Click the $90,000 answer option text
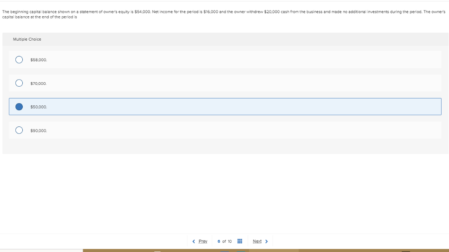The image size is (449, 252). click(x=37, y=130)
